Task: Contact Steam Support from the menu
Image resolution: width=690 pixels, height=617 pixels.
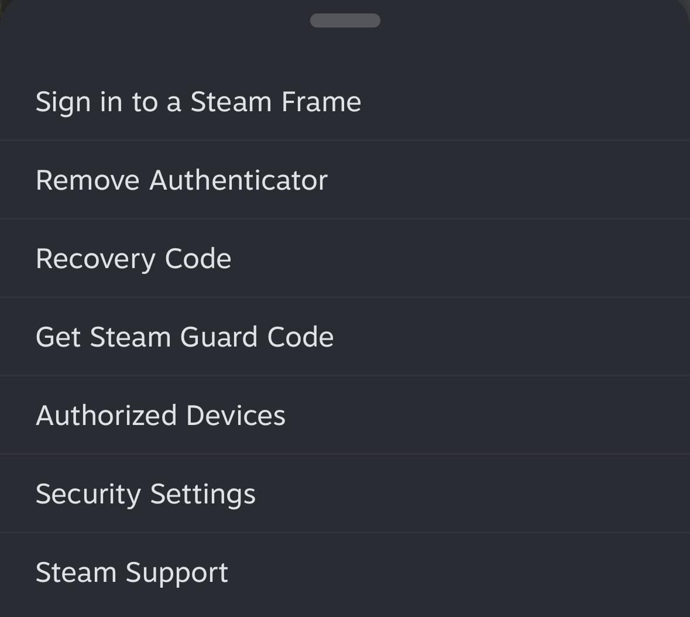Action: tap(132, 573)
